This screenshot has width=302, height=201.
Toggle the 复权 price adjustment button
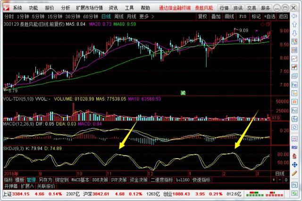202,16
